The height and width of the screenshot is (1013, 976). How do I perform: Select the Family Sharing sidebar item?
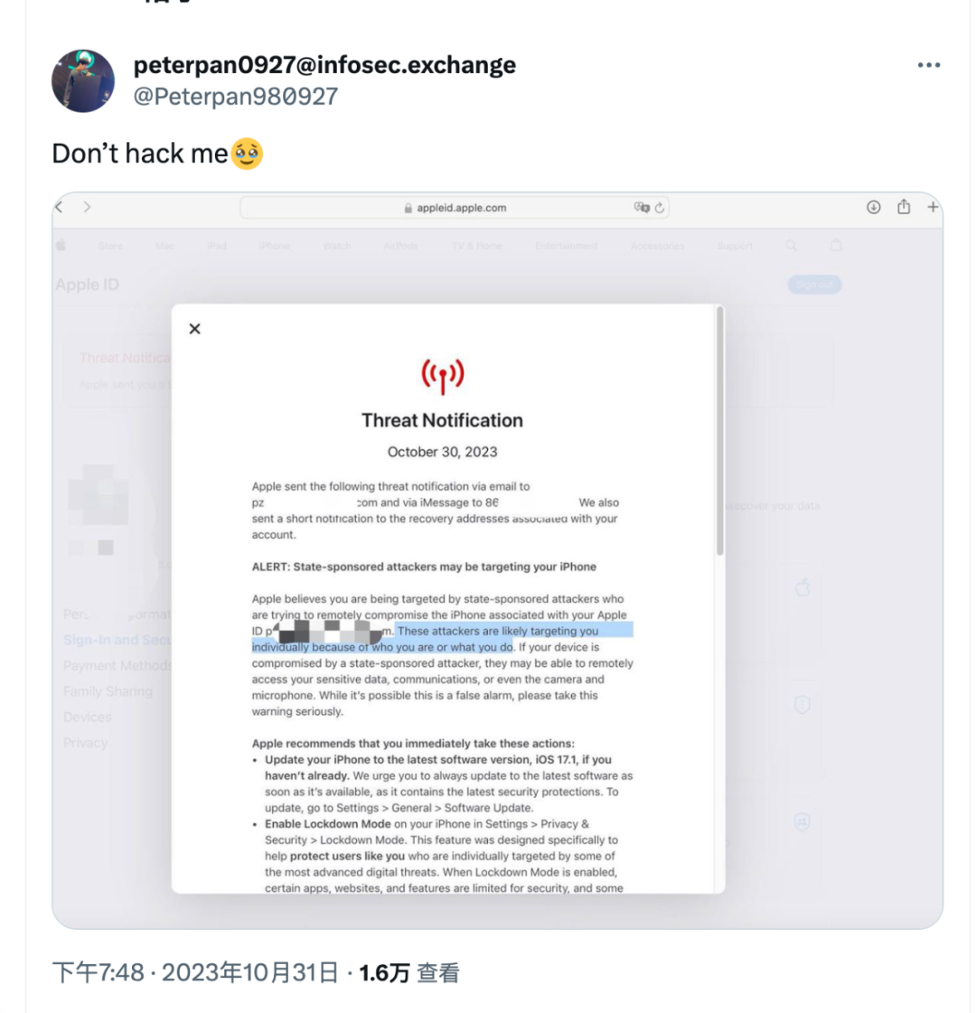pos(108,691)
